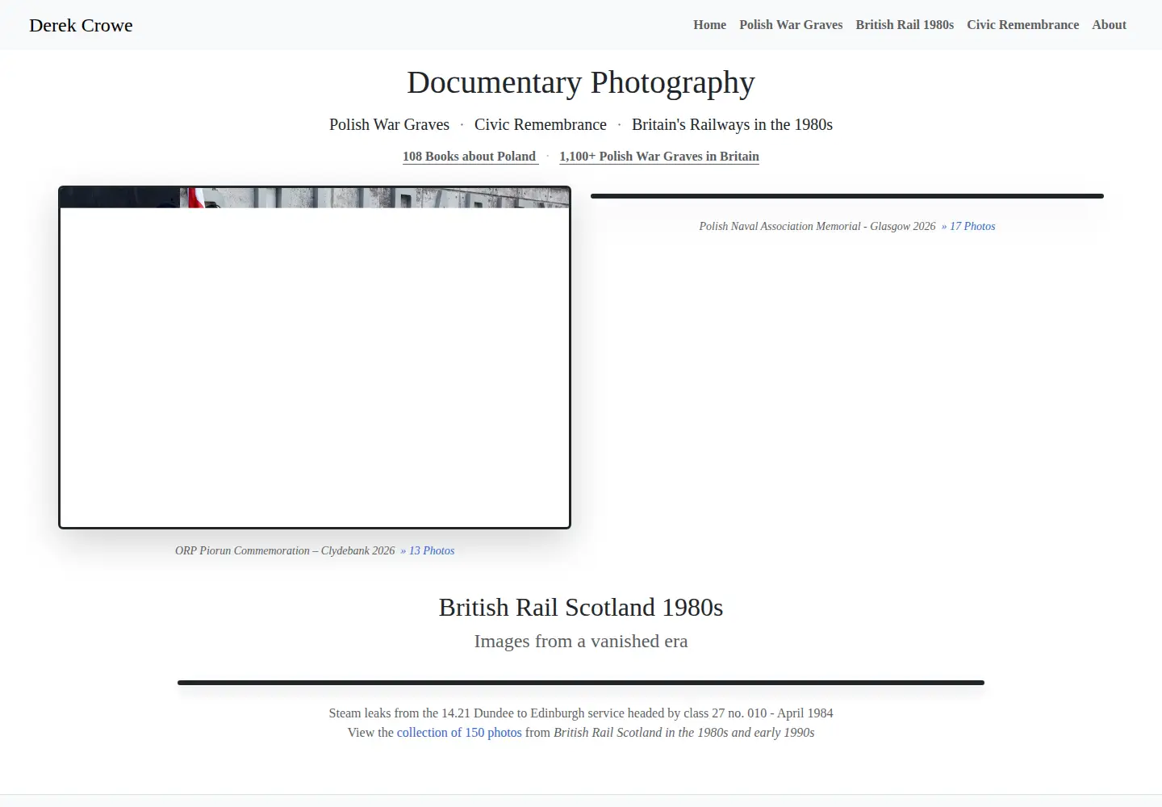The image size is (1162, 807).
Task: Click the 'Images from a vanished era' subtitle
Action: point(581,642)
